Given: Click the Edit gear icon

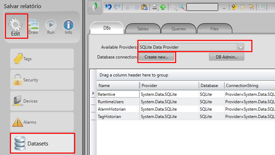Looking at the screenshot, I should 16,24.
